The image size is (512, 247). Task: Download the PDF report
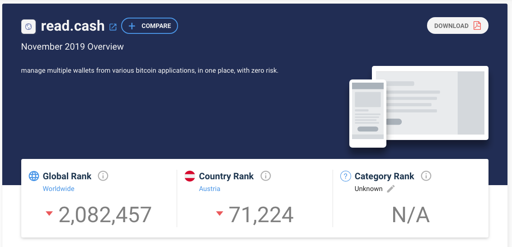point(457,26)
